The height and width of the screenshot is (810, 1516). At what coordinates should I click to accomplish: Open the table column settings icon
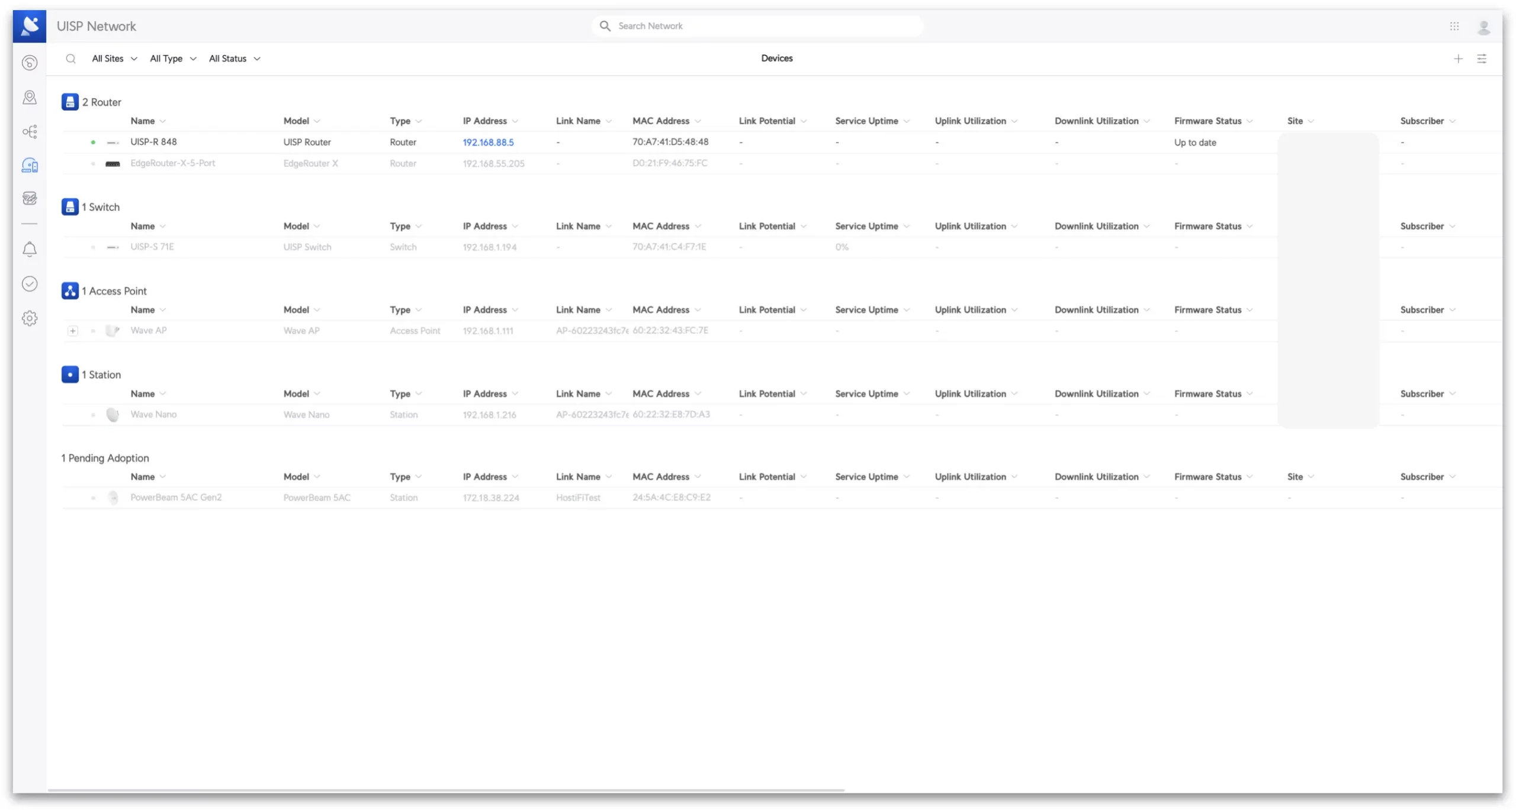point(1482,59)
